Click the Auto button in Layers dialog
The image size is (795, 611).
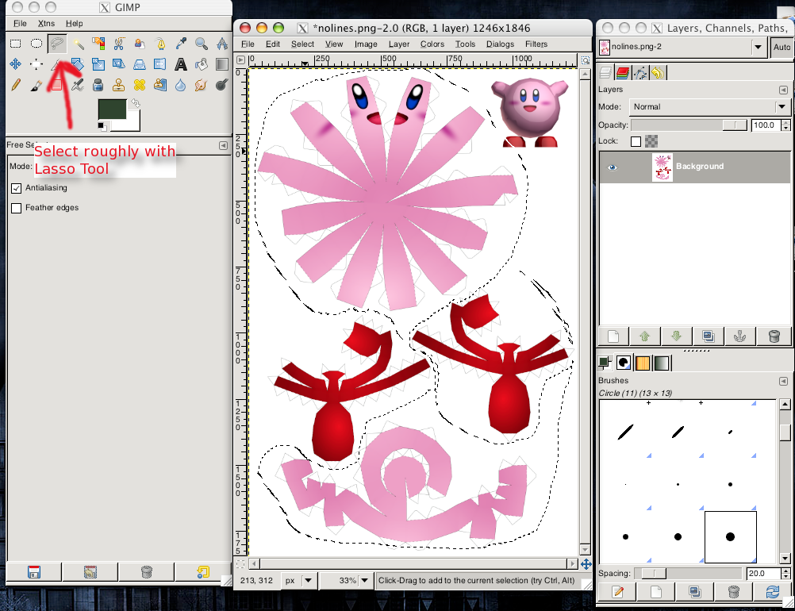click(x=782, y=47)
